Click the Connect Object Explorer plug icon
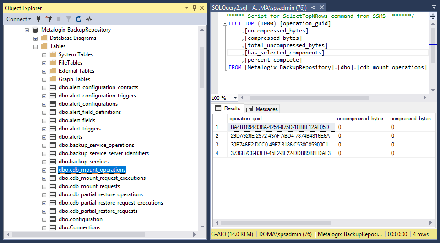 click(39, 19)
